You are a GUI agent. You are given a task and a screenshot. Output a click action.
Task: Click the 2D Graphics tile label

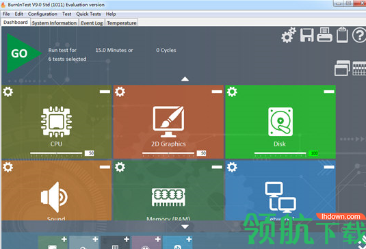point(168,144)
